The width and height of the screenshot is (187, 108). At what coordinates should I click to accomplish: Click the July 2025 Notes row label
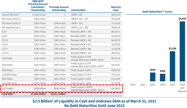click(x=9, y=75)
